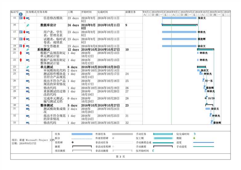Click task mode icon for 整体测试

28,105
